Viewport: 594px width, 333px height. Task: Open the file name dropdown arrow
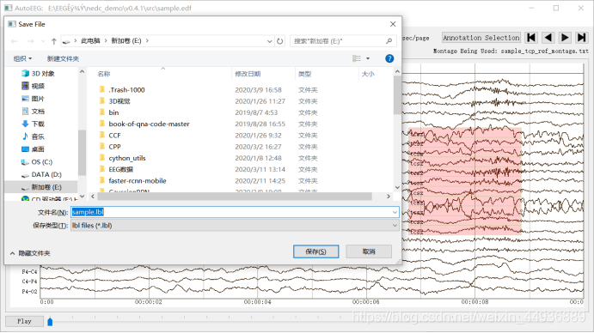point(395,212)
